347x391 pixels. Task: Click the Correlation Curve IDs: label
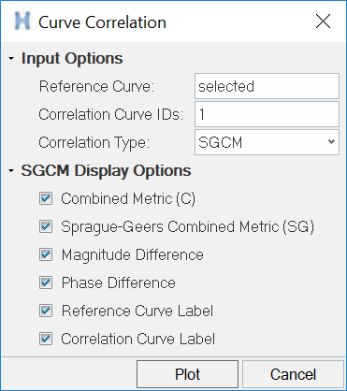110,114
